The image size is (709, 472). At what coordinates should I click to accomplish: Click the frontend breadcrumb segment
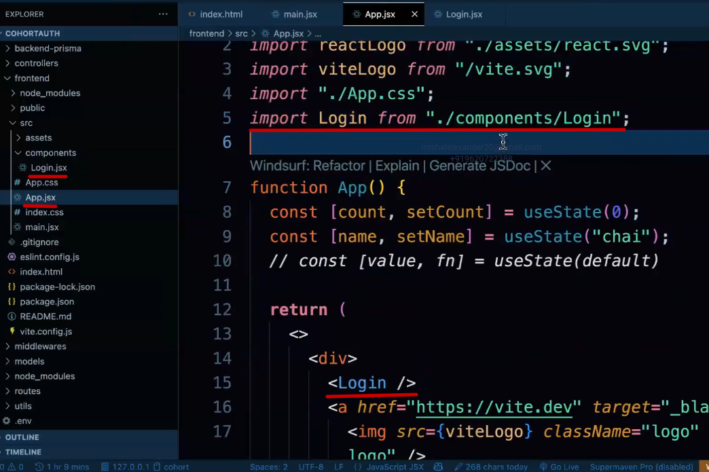click(206, 33)
